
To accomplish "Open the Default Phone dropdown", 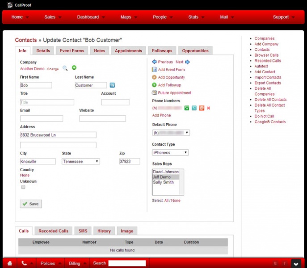I will click(x=171, y=133).
